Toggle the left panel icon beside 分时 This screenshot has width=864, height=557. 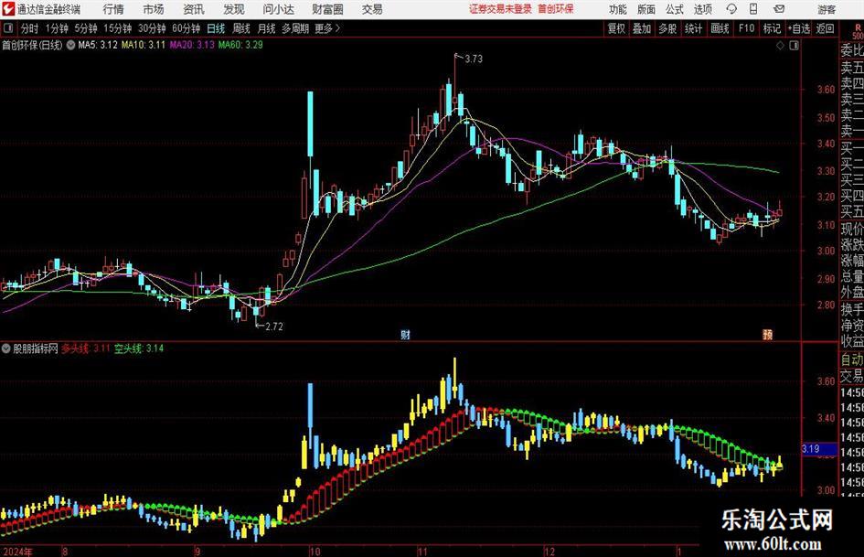[x=8, y=28]
